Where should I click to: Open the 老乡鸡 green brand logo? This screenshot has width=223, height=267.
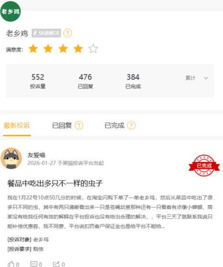[11, 12]
